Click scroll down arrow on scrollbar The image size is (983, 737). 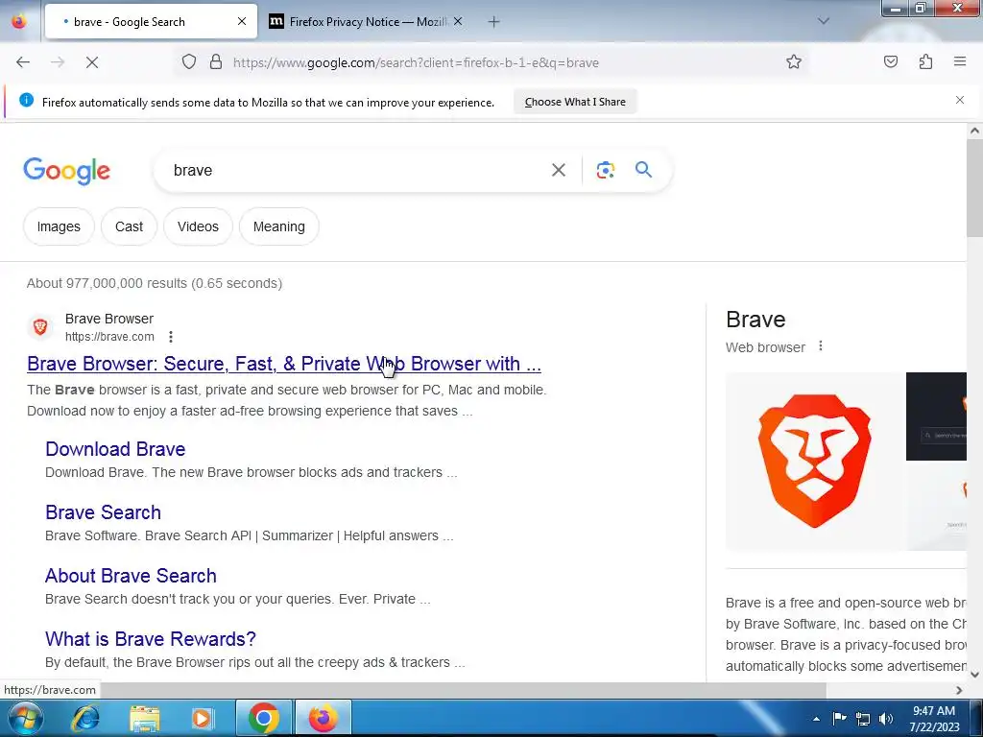click(974, 675)
